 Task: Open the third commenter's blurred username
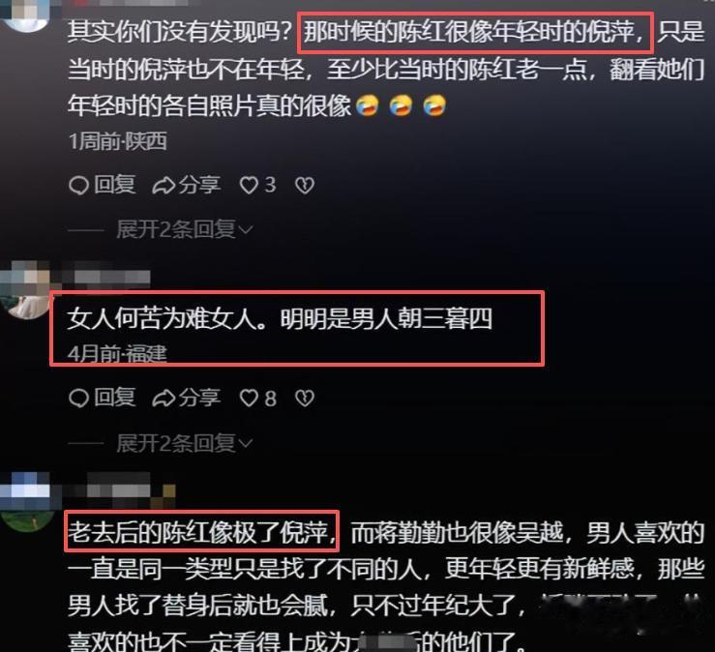[x=119, y=491]
